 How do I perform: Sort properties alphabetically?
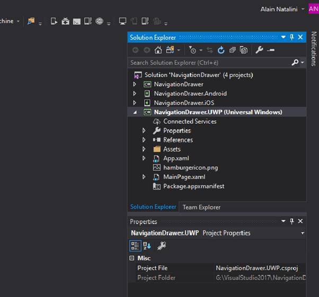(147, 246)
